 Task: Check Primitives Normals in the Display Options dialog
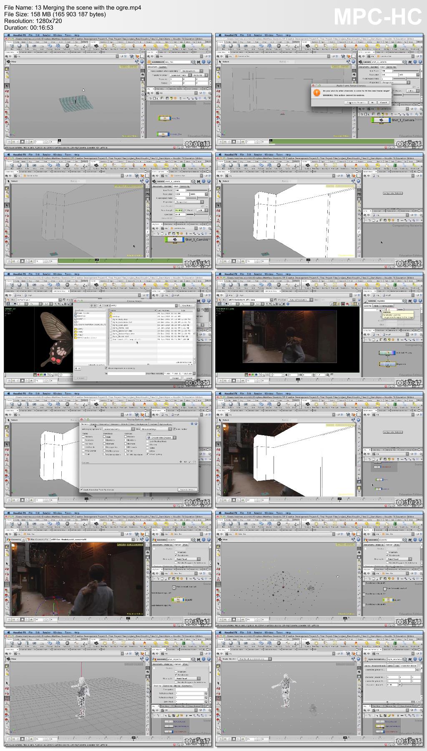coord(104,444)
